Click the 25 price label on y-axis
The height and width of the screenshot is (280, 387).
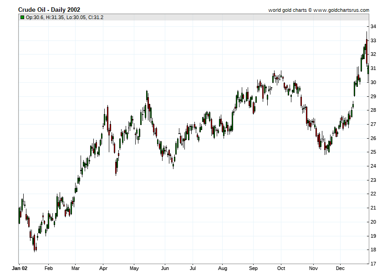(x=373, y=152)
